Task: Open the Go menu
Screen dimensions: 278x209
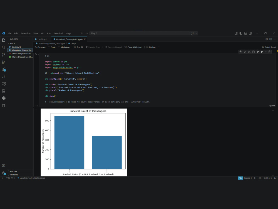Action: [43, 33]
